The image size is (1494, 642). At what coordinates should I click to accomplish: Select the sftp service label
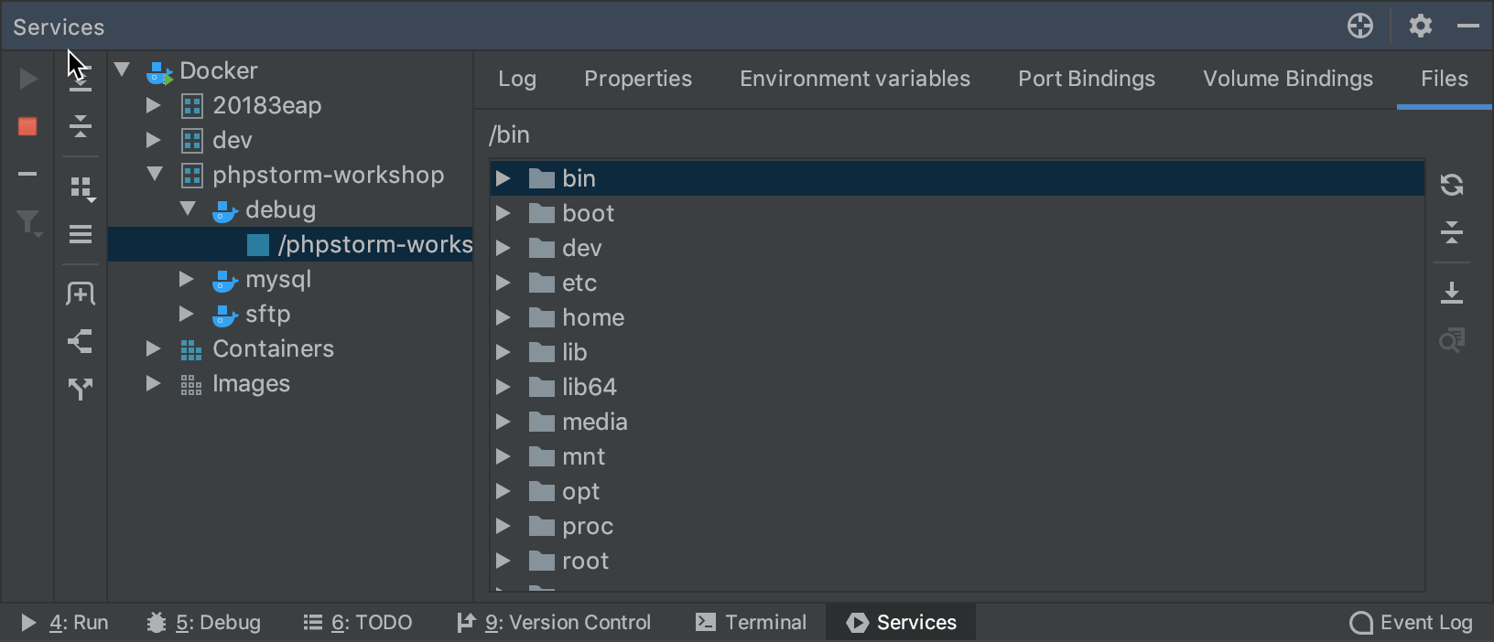pos(268,314)
